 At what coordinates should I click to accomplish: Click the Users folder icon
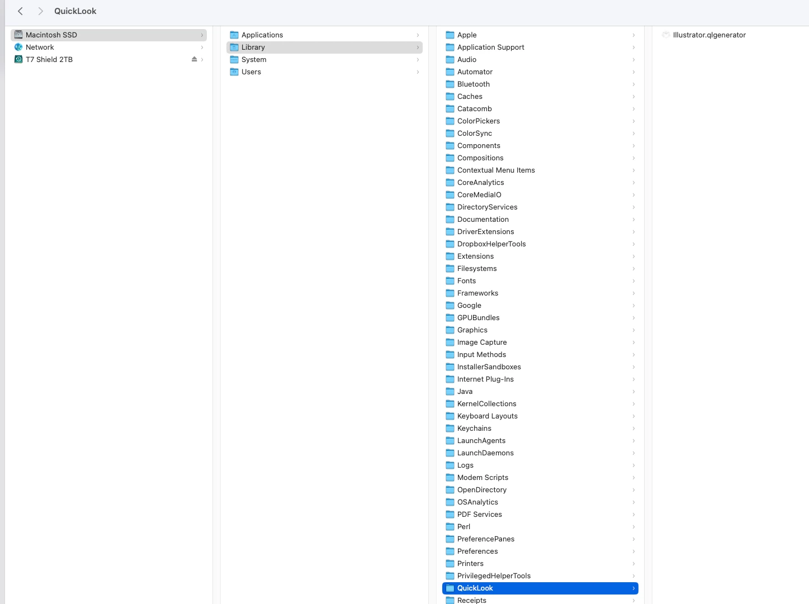[234, 72]
